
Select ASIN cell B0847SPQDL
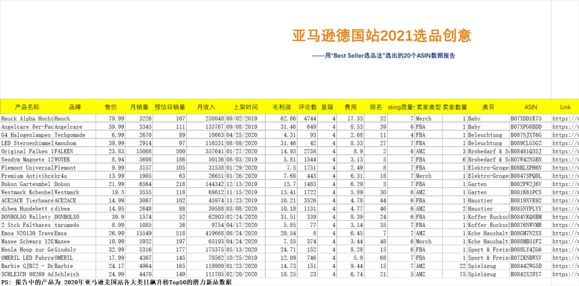click(x=531, y=176)
